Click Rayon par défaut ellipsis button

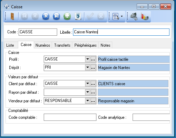(x=93, y=92)
